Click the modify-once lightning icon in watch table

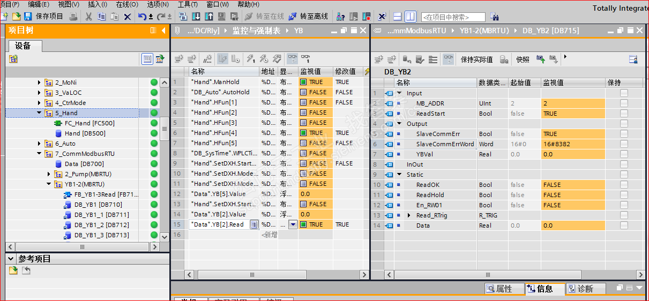[x=250, y=59]
